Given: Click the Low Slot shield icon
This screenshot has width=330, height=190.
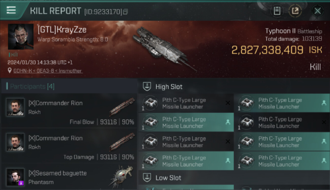Looking at the screenshot, I should coord(147,178).
